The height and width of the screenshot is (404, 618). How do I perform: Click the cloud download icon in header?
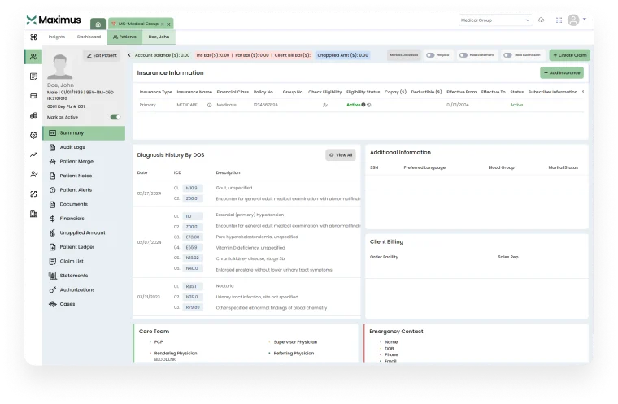pos(542,20)
